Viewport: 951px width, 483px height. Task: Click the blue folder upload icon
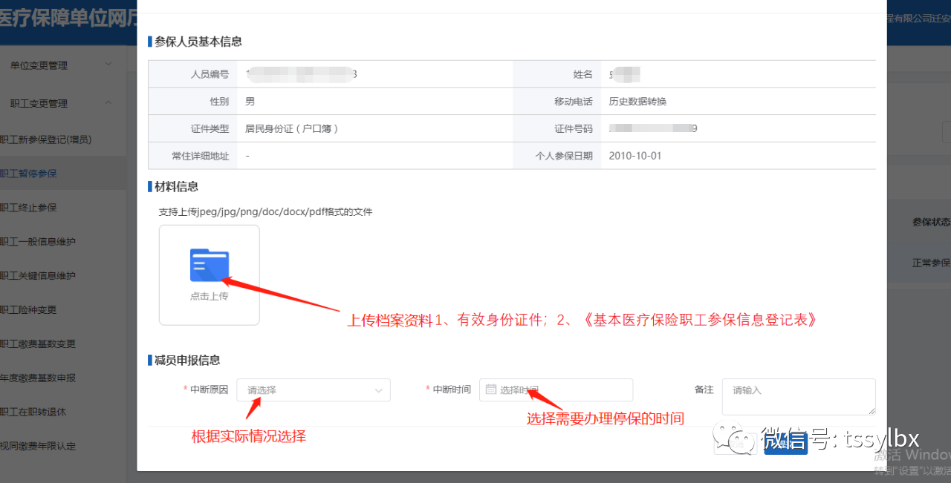[x=210, y=266]
